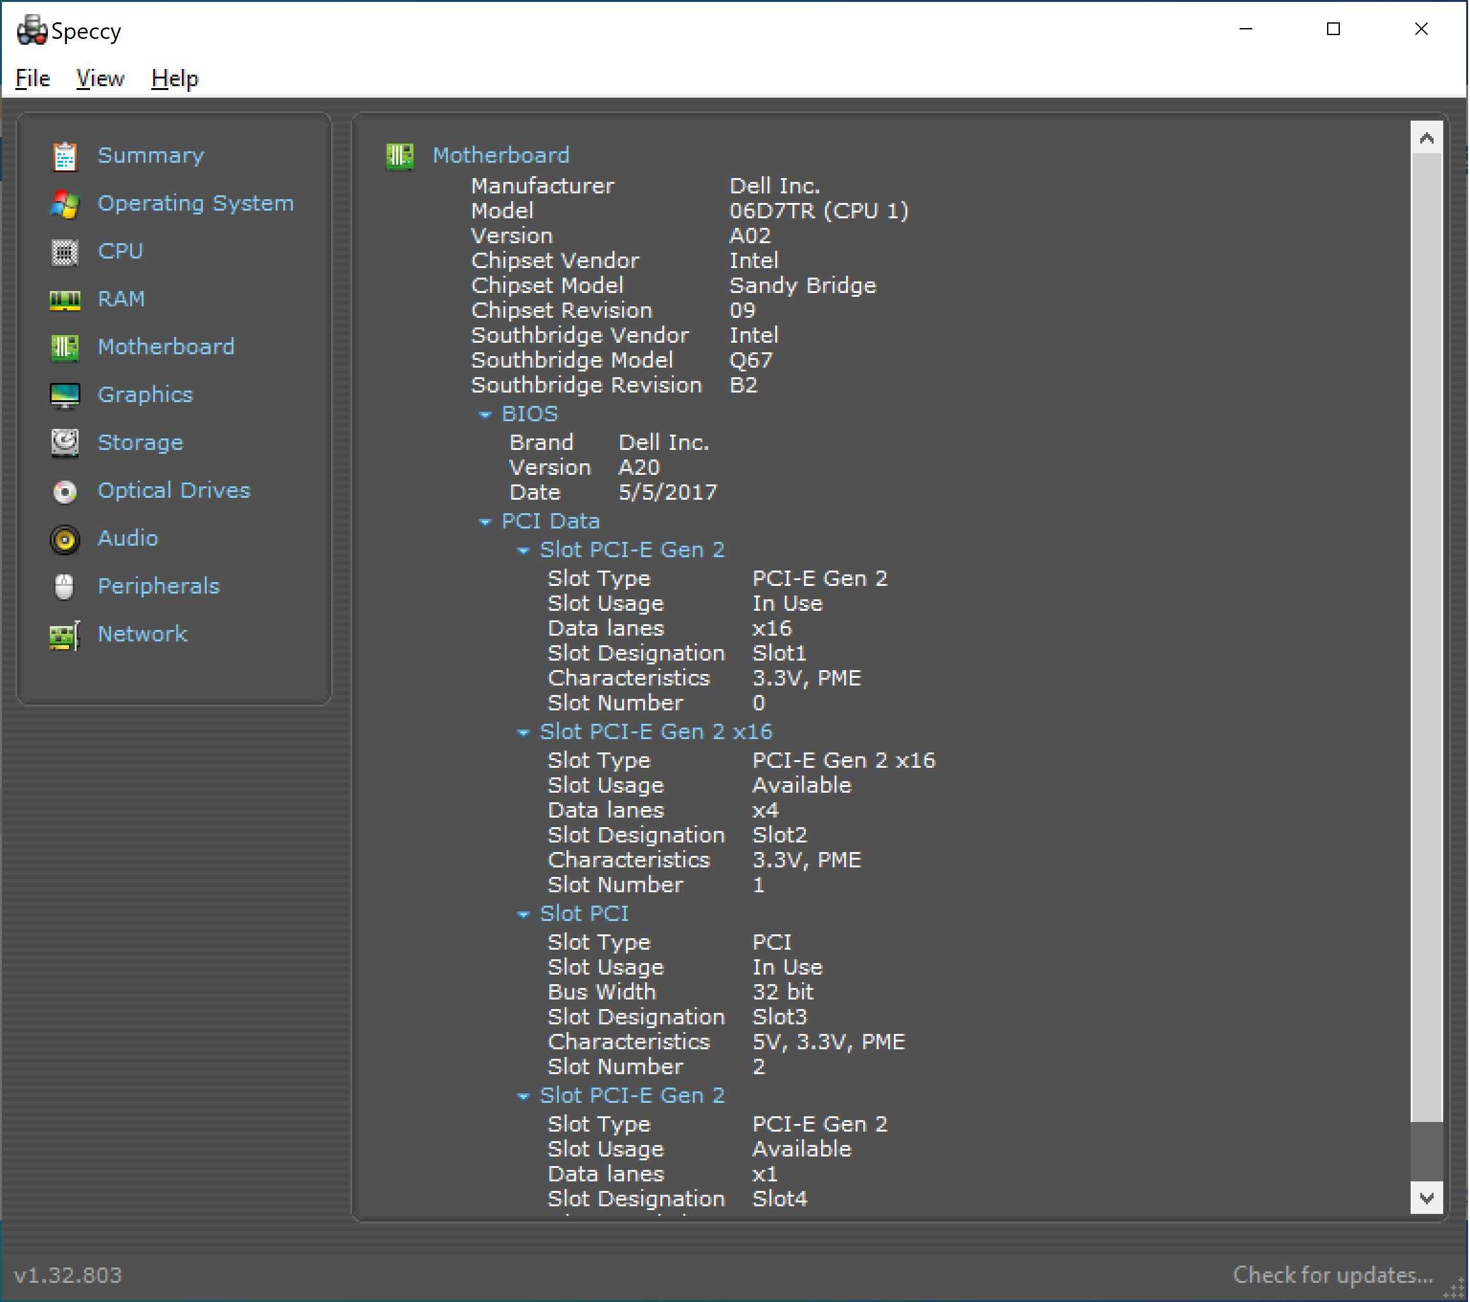Click version number v1.32.803
This screenshot has width=1470, height=1302.
click(68, 1276)
